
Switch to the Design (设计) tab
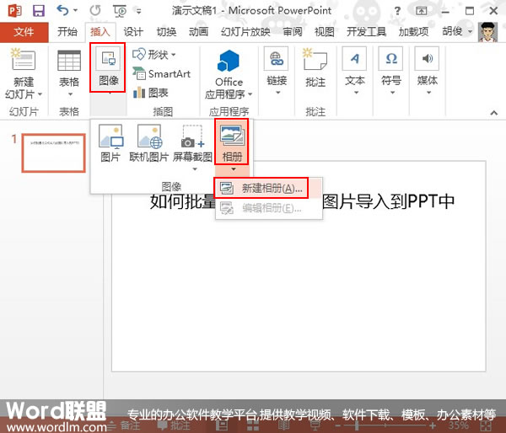coord(132,32)
